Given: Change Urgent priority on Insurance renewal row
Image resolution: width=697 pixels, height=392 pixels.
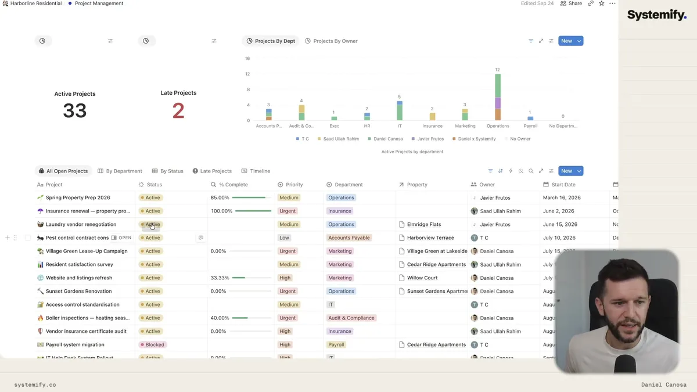Looking at the screenshot, I should click(x=288, y=211).
